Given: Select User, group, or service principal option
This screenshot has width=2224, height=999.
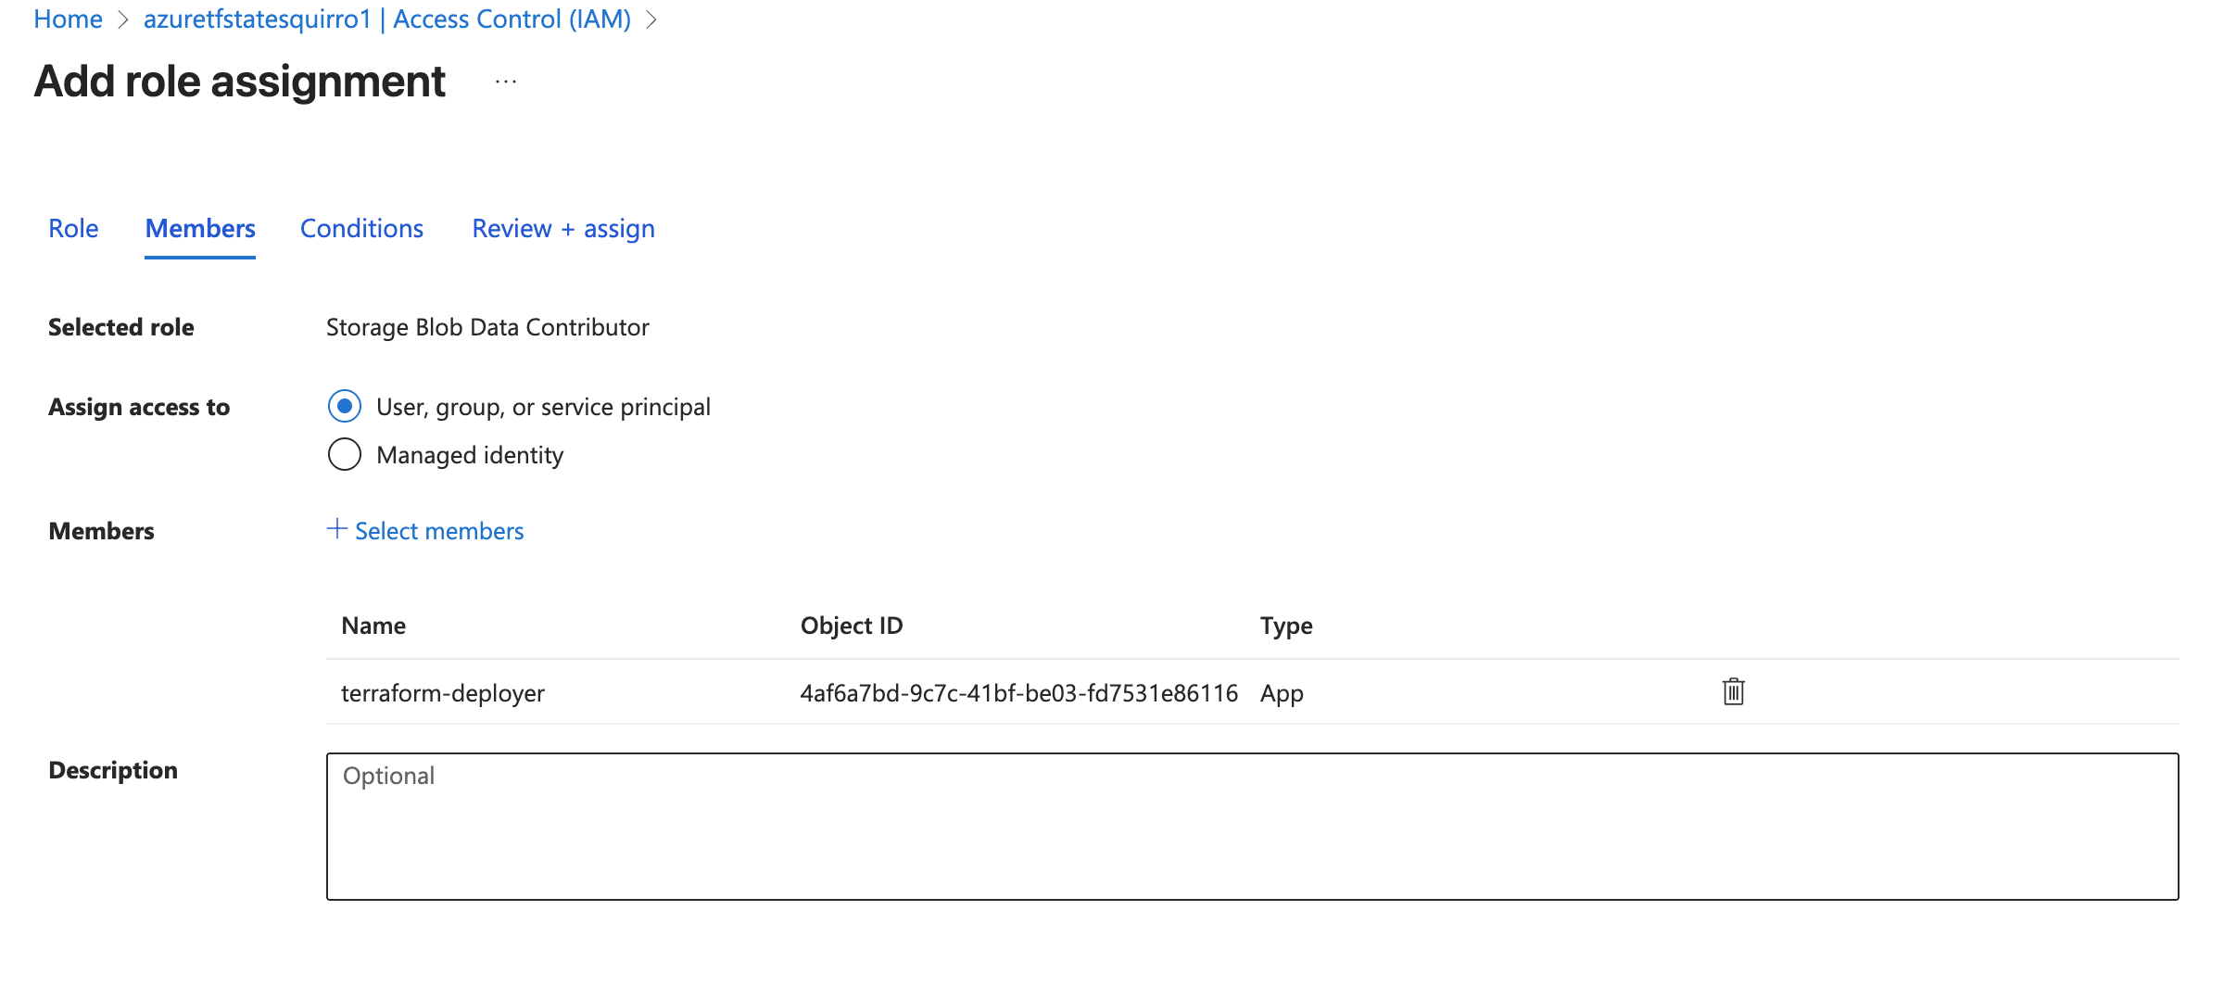Looking at the screenshot, I should click(345, 406).
